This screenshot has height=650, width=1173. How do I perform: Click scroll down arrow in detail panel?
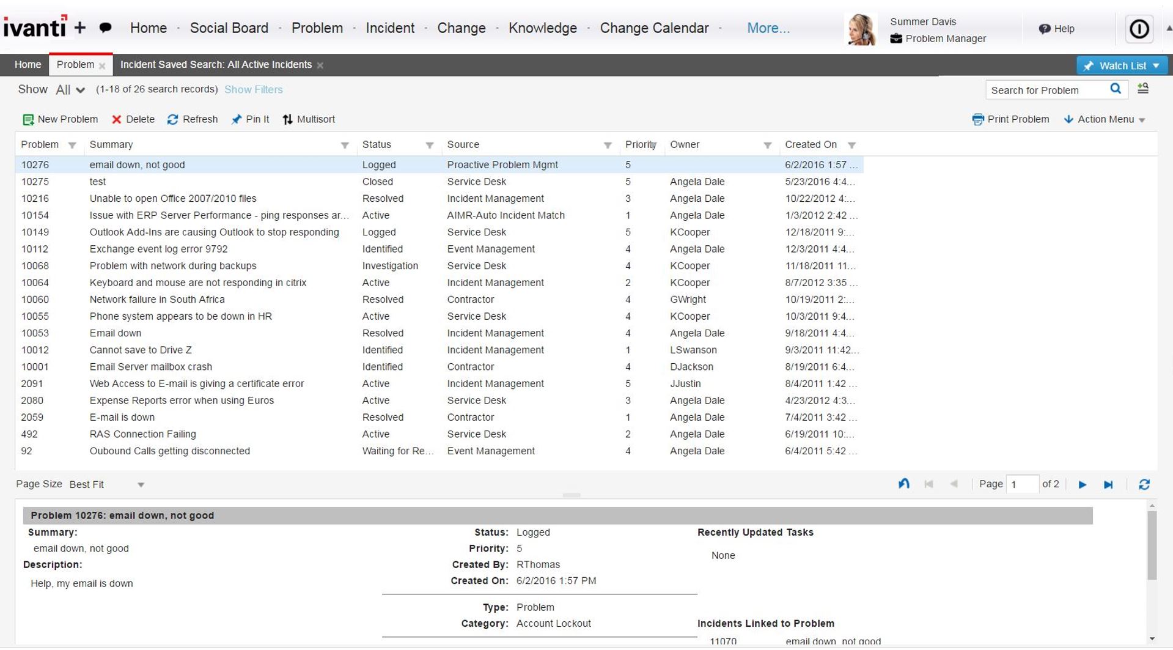tap(1152, 639)
